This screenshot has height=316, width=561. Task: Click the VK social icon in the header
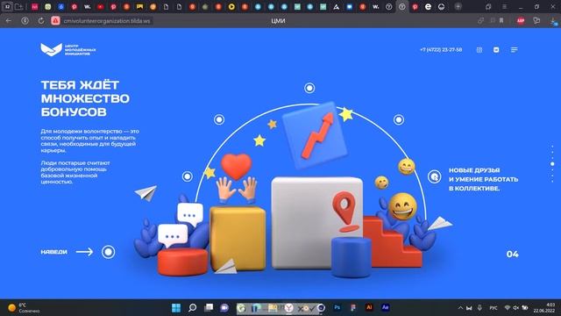coord(496,50)
